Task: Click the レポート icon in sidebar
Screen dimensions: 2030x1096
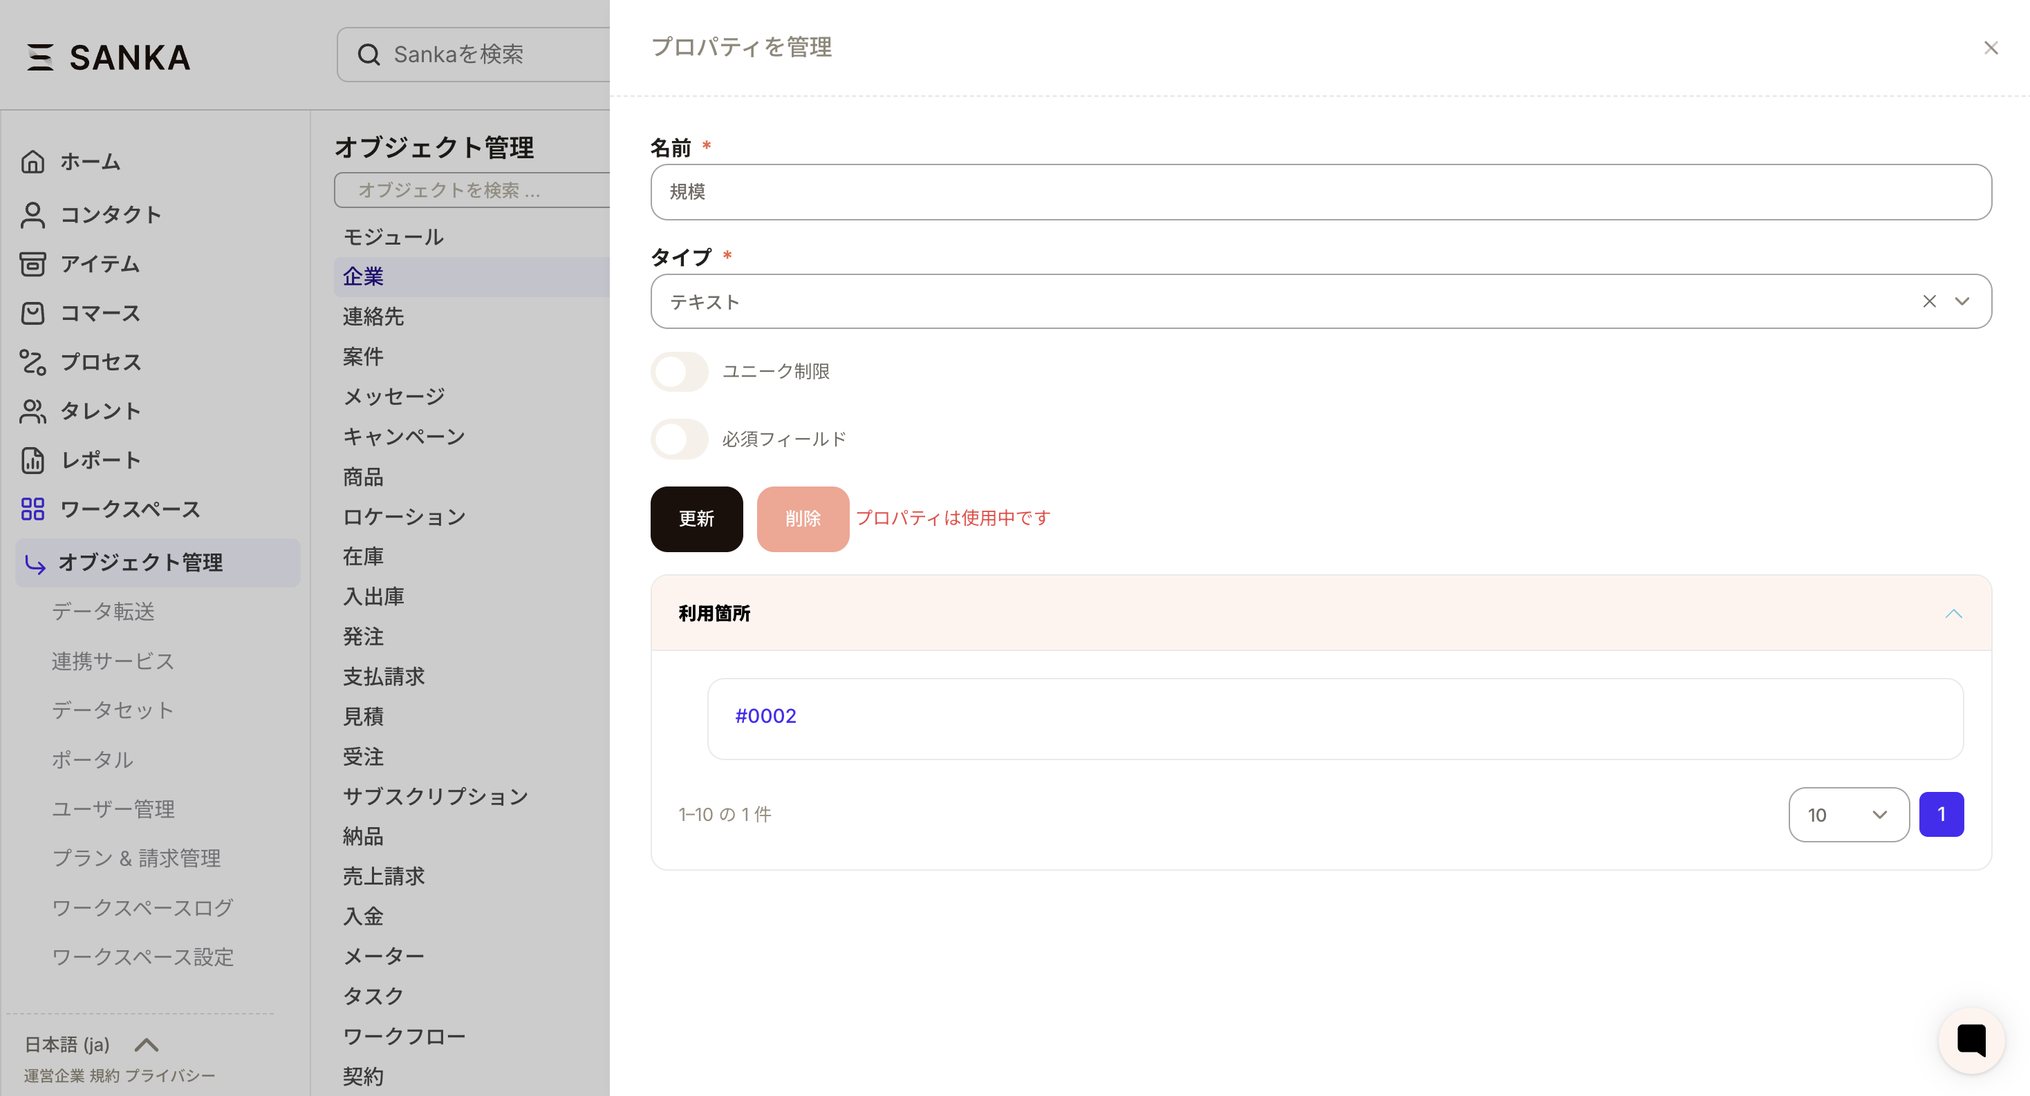Action: 32,461
